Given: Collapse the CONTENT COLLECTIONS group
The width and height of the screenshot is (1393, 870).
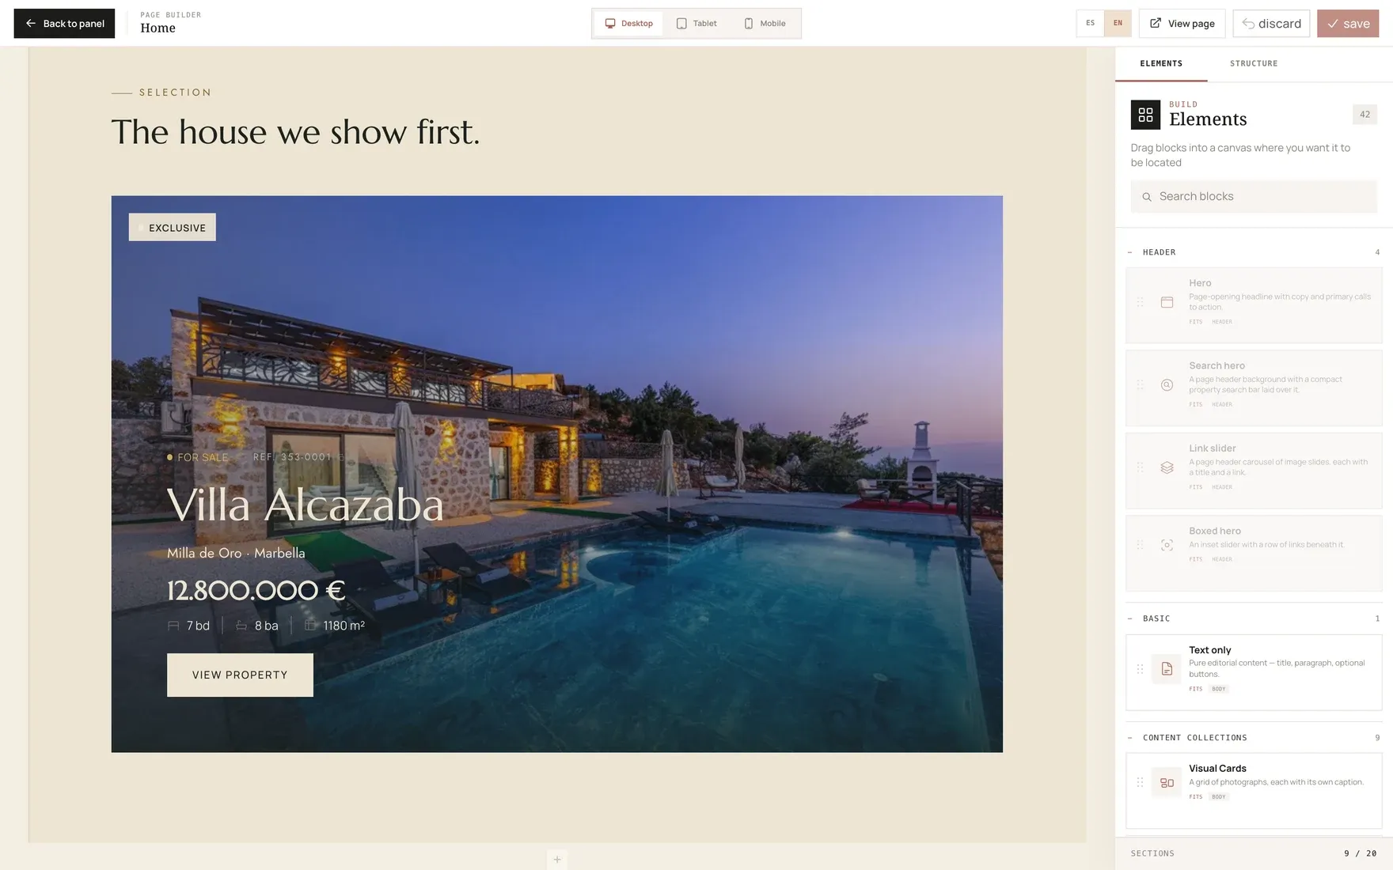Looking at the screenshot, I should (1129, 738).
